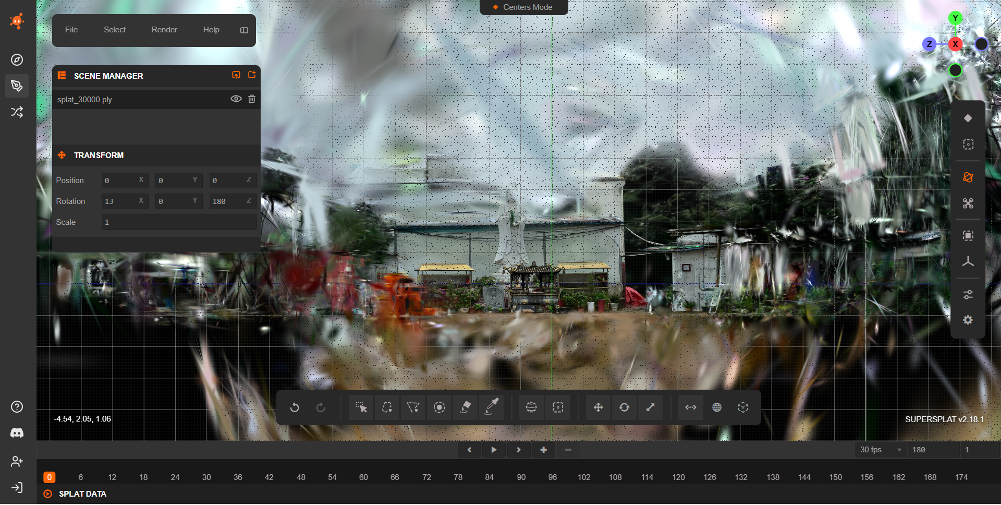
Task: Choose the Polygon selection tool
Action: (x=413, y=407)
